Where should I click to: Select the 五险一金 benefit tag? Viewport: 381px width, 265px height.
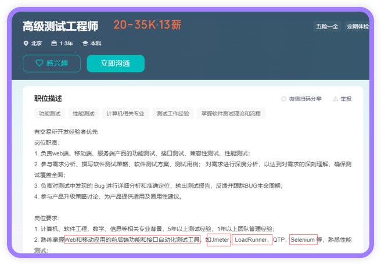click(x=327, y=26)
